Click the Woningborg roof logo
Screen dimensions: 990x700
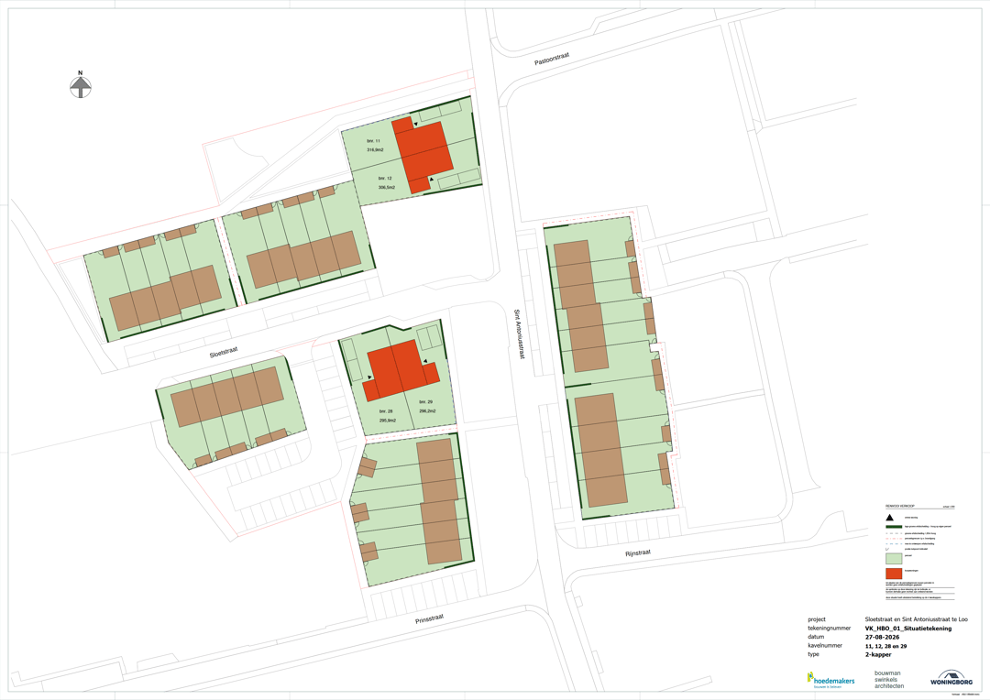[x=951, y=678]
